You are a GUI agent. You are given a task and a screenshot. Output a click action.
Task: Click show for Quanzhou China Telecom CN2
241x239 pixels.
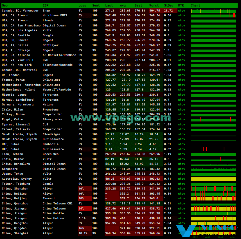click(181, 204)
